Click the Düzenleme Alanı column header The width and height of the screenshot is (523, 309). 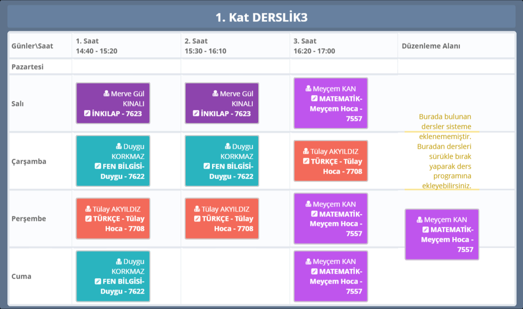click(431, 46)
